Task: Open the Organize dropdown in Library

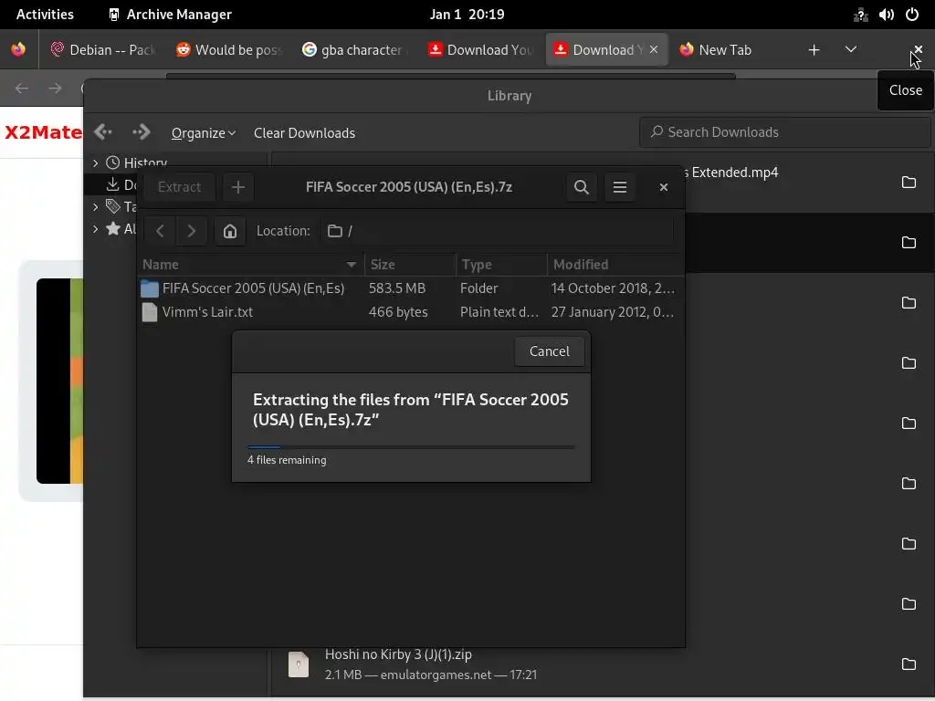Action: [x=204, y=133]
